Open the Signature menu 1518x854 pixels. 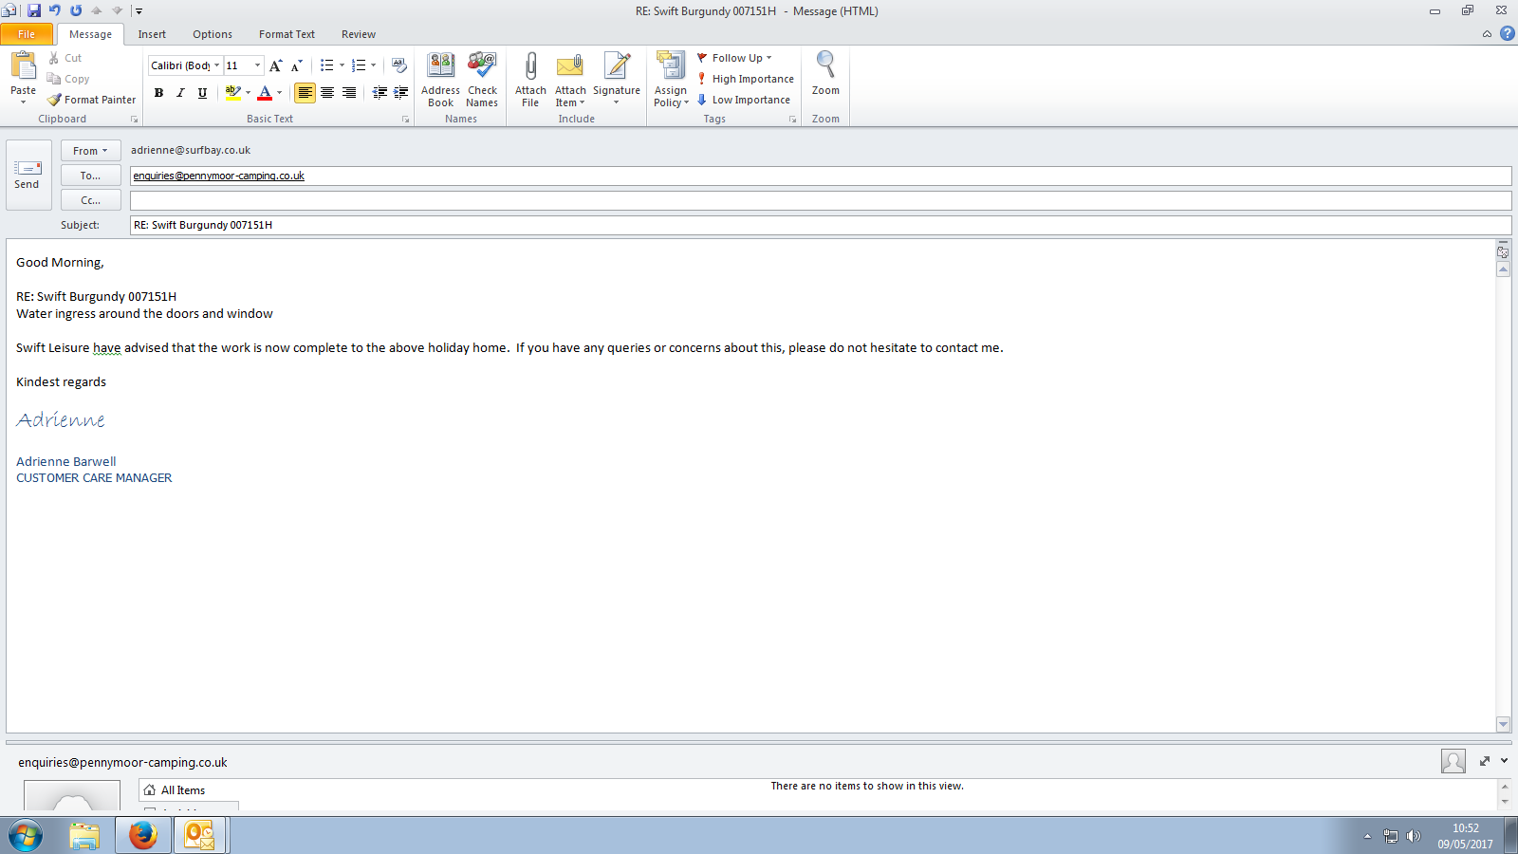pyautogui.click(x=617, y=80)
